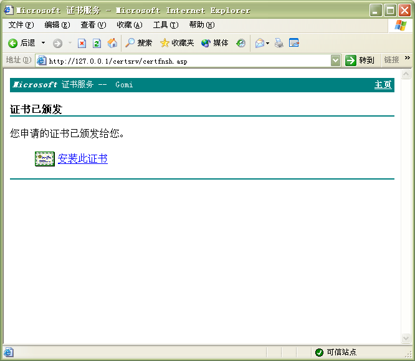Click the Microsoft 证书服务 -- Gomi banner text
415x361 pixels.
(73, 85)
